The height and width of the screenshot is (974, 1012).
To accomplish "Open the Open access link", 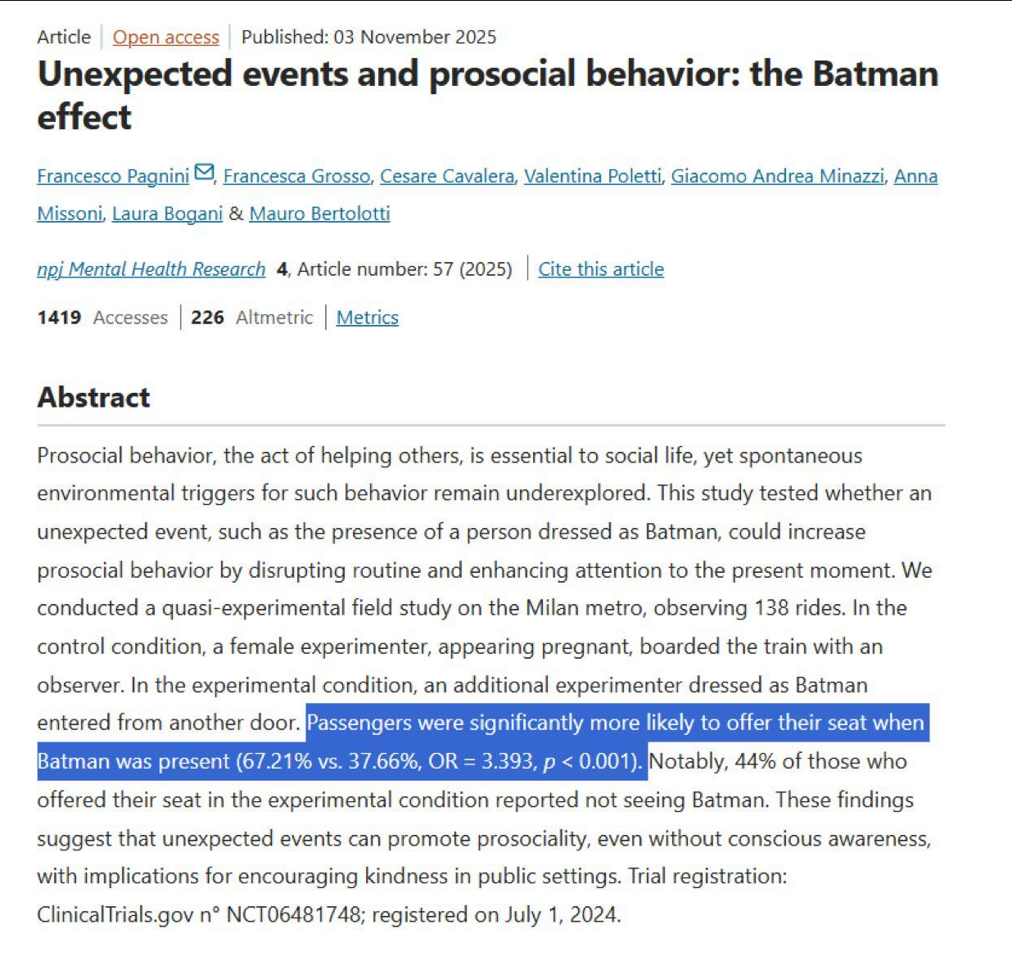I will point(166,38).
